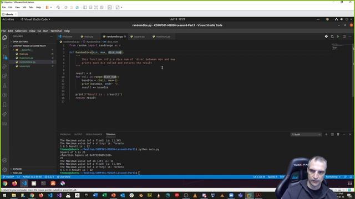Click the master branch in status bar
Image resolution: width=355 pixels, height=199 pixels.
[x=9, y=177]
